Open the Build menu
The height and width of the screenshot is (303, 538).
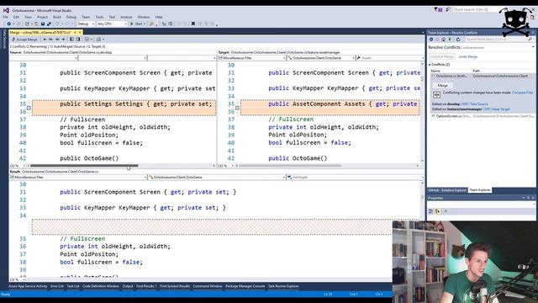[57, 17]
